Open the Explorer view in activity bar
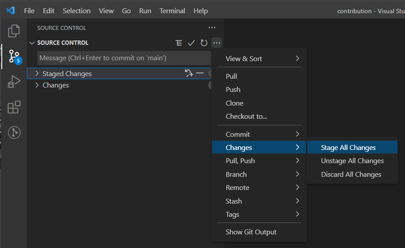 (14, 31)
